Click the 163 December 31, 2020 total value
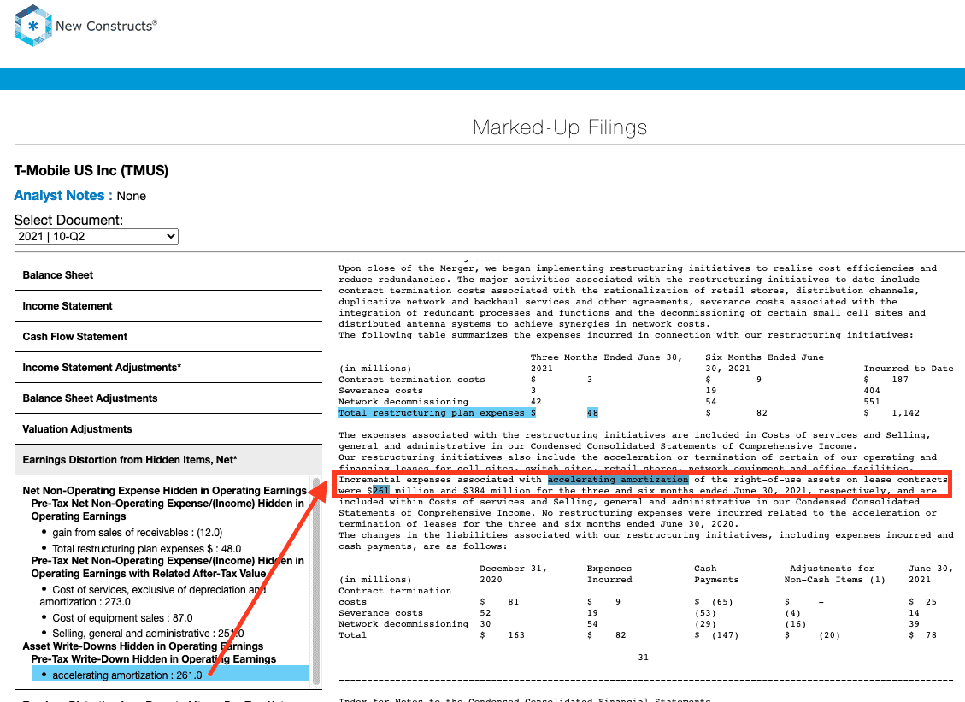965x702 pixels. [x=516, y=635]
